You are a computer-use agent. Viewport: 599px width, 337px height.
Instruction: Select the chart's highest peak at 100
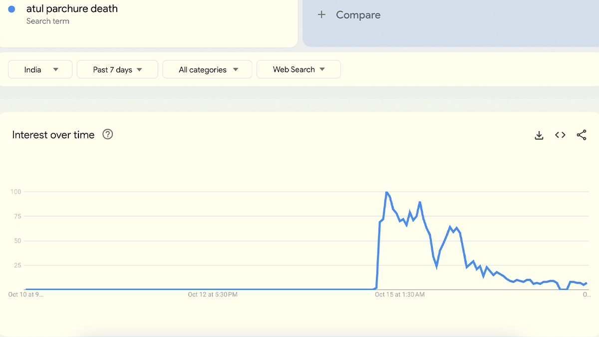click(386, 192)
